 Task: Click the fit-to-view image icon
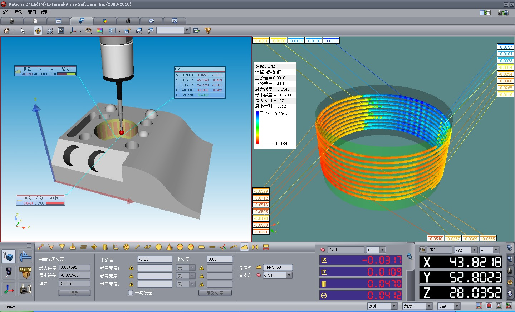[x=61, y=31]
